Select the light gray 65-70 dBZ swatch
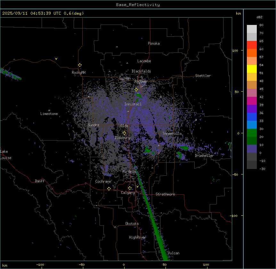 [x=252, y=37]
